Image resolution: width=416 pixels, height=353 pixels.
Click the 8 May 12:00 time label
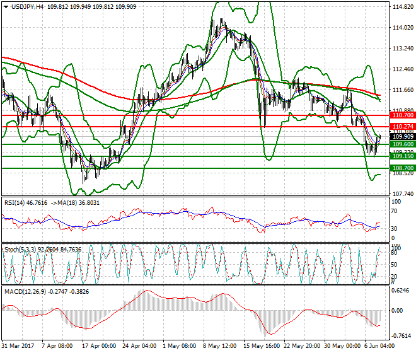pos(218,347)
